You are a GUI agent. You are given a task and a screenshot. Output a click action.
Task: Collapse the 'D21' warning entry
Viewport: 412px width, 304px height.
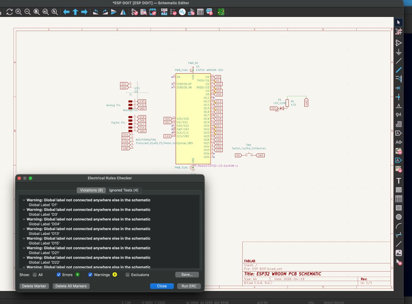click(x=24, y=248)
